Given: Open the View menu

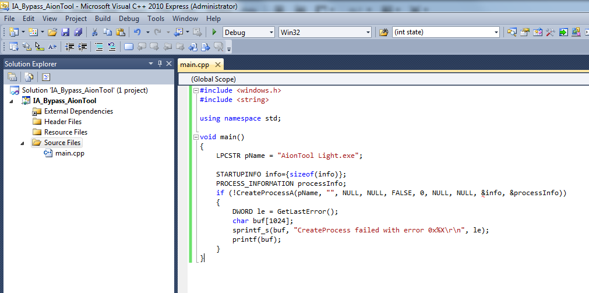Looking at the screenshot, I should click(x=50, y=19).
